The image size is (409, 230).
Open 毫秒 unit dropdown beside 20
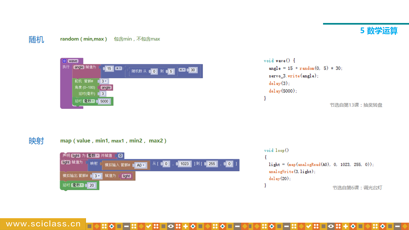coord(78,185)
